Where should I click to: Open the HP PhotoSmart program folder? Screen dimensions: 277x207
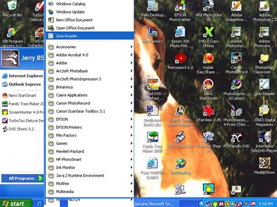point(90,160)
